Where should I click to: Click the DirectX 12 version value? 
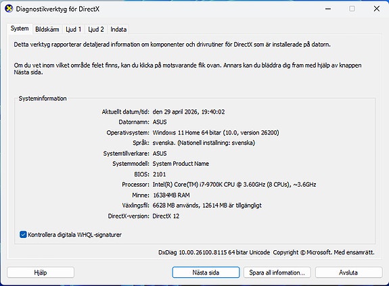pos(166,216)
